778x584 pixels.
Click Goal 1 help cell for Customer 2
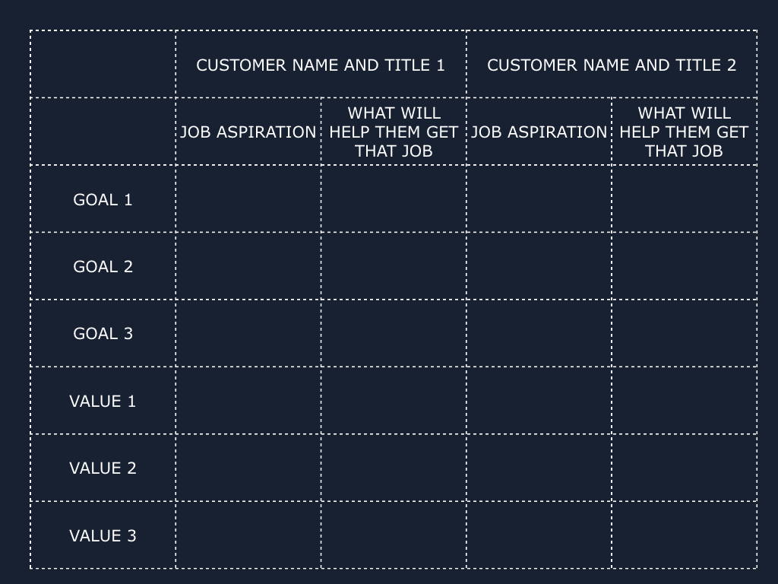[685, 199]
